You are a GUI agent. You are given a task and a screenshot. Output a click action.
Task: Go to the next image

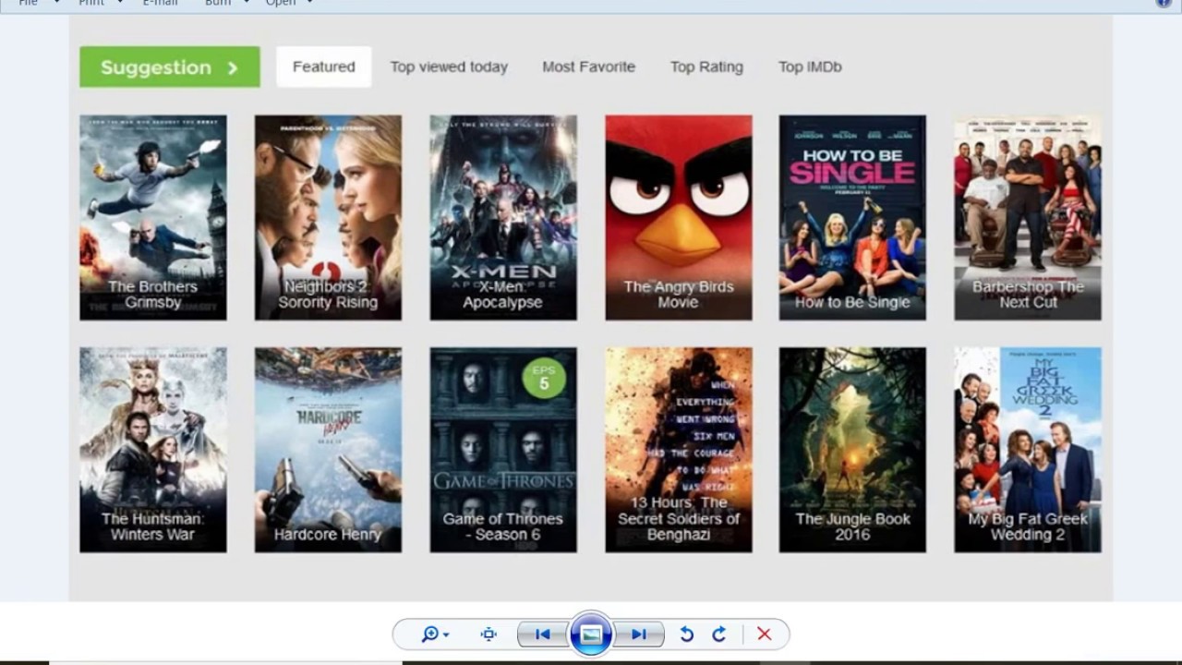(x=639, y=635)
